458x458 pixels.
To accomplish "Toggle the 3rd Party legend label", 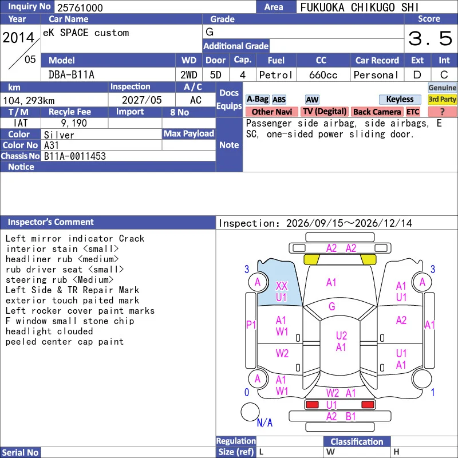I will point(442,99).
